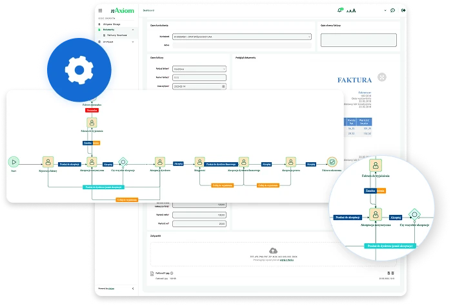Image resolution: width=453 pixels, height=305 pixels.
Task: Open the hamburger menu beside the nAxiom logo
Action: 100,10
